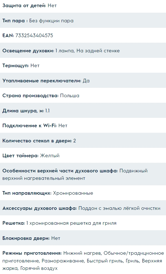Click the "Польша" country value
The image size is (166, 274).
[x=70, y=96]
